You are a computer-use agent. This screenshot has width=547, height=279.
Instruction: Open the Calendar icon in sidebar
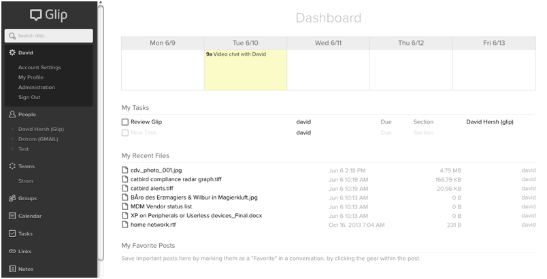coord(12,217)
